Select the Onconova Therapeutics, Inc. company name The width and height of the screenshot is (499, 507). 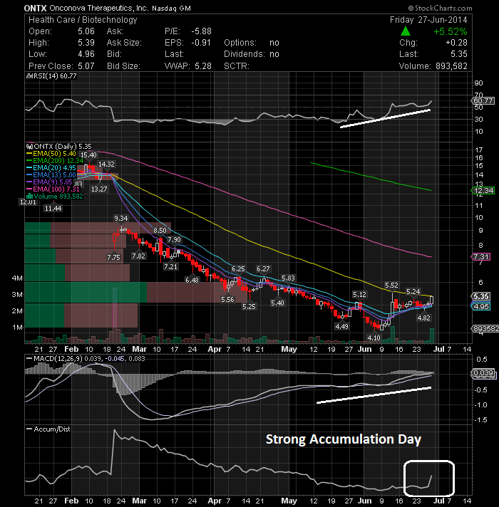(x=98, y=8)
